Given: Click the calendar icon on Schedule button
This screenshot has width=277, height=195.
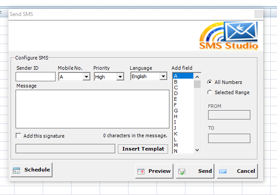Looking at the screenshot, I should click(x=16, y=171).
